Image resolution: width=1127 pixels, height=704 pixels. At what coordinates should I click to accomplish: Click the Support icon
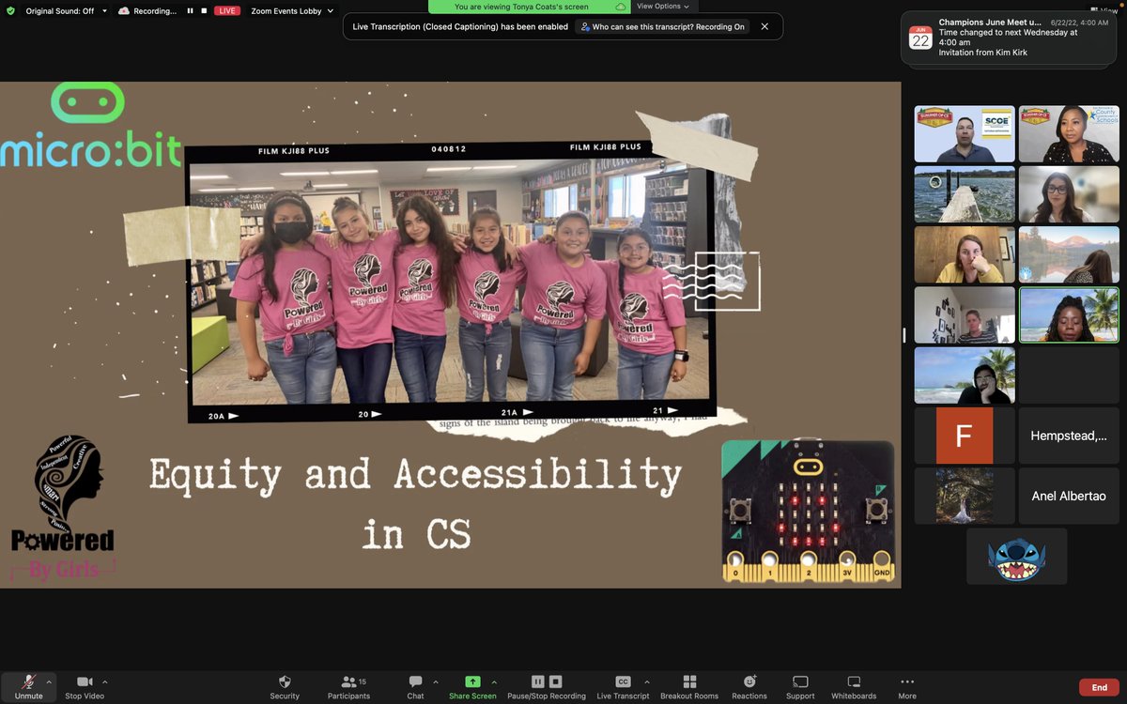coord(800,681)
